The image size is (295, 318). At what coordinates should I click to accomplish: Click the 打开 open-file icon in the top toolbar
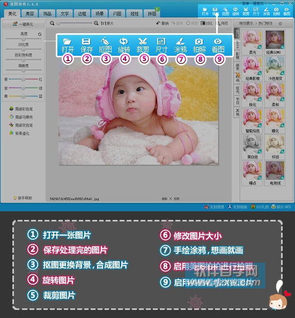[205, 11]
